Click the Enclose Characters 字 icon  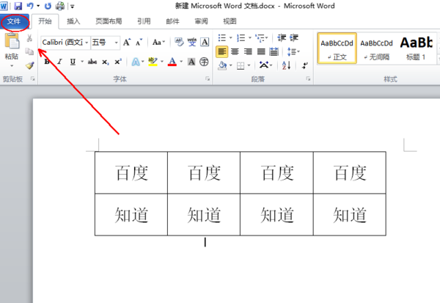(x=204, y=62)
